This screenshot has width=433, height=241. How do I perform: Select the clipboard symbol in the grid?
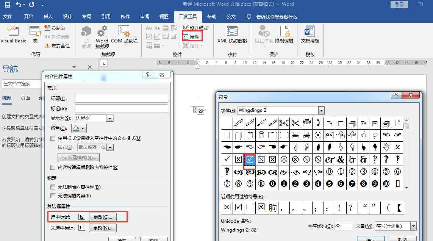250,135
